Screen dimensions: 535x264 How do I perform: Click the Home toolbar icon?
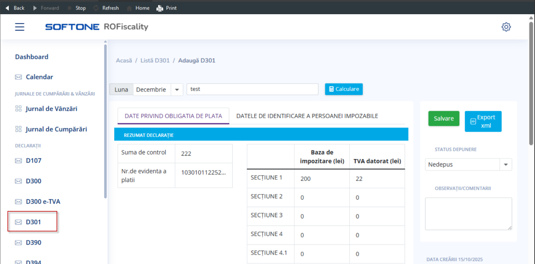tap(129, 8)
